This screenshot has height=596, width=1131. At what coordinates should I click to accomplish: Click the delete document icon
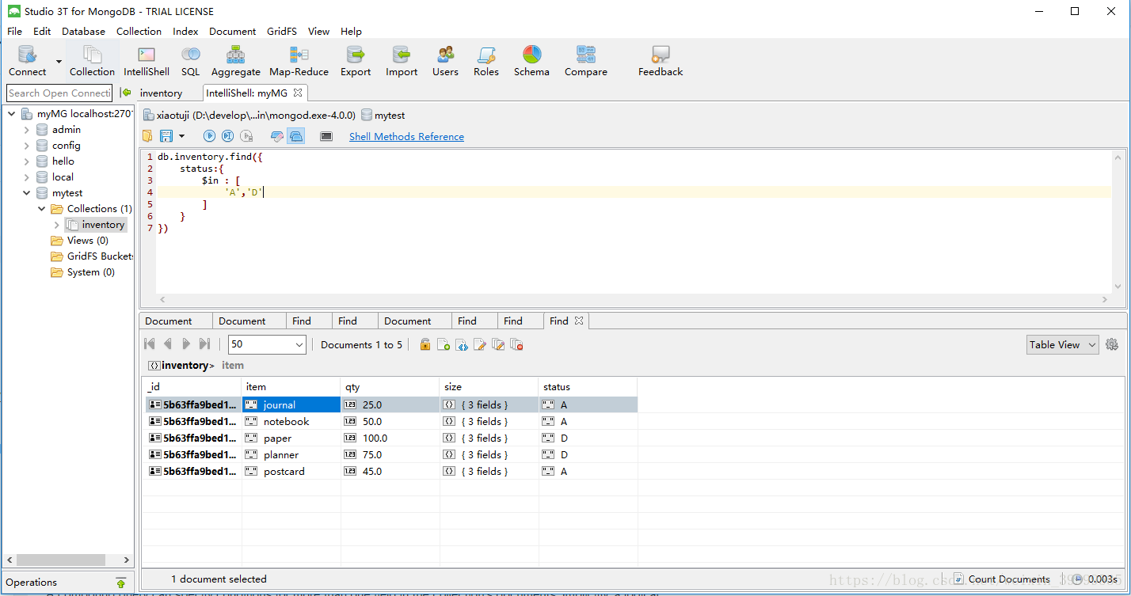point(516,344)
